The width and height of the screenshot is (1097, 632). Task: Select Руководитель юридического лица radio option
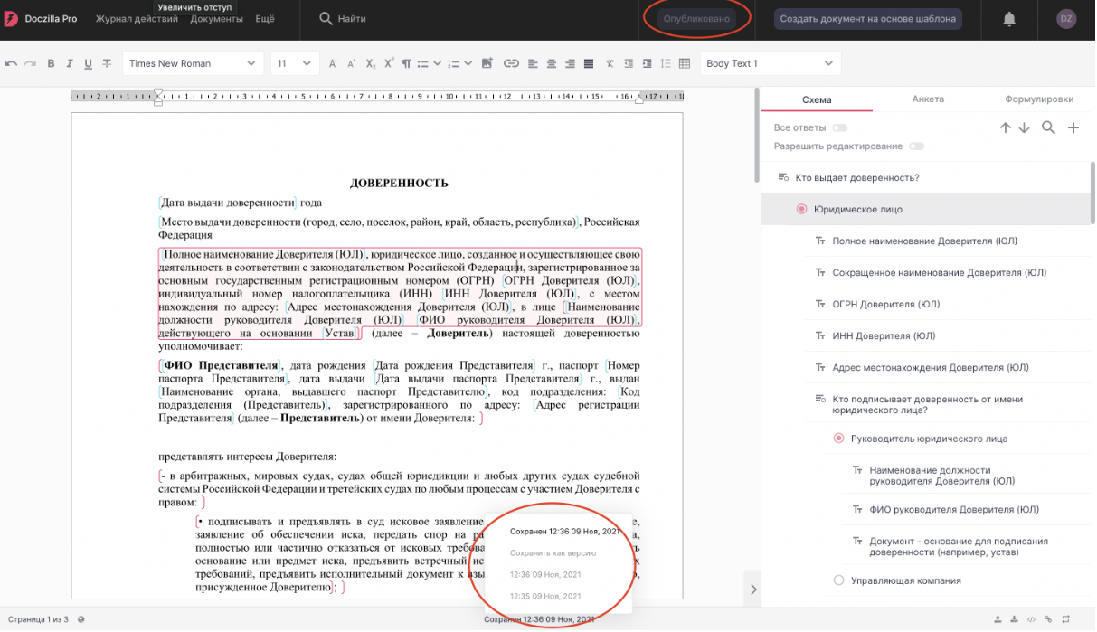tap(838, 439)
